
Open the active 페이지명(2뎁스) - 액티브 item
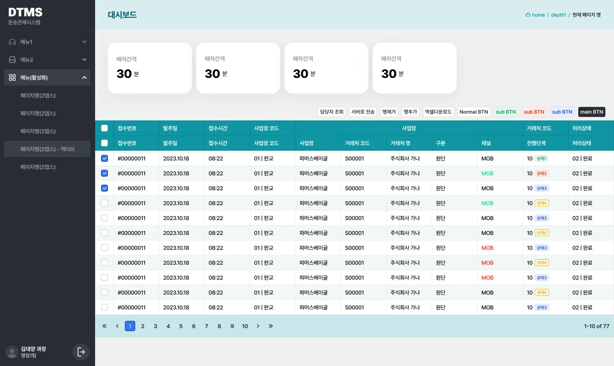[47, 149]
